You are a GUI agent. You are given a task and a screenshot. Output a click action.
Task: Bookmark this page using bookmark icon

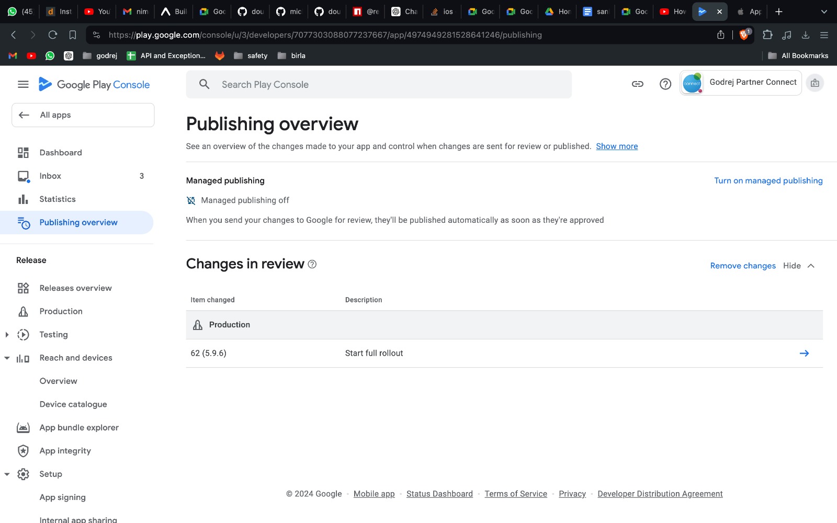tap(73, 35)
